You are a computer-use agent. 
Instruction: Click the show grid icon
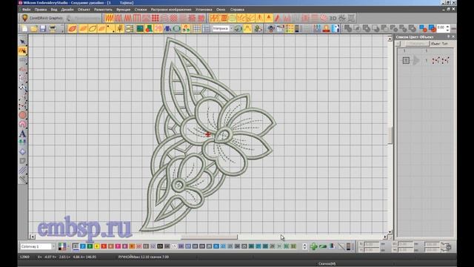coord(197,29)
